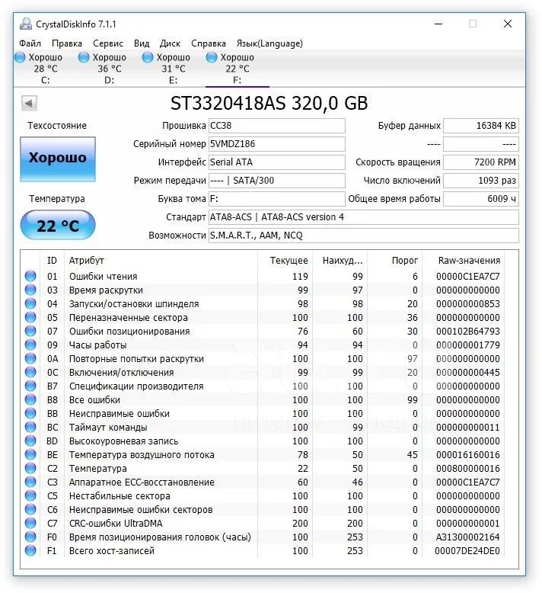
Task: Click the Интерфейс field Serial ATA
Action: [x=277, y=162]
